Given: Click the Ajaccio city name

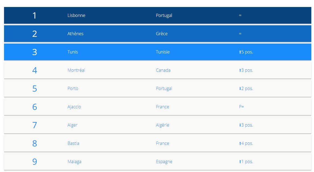Looking at the screenshot, I should tap(74, 107).
